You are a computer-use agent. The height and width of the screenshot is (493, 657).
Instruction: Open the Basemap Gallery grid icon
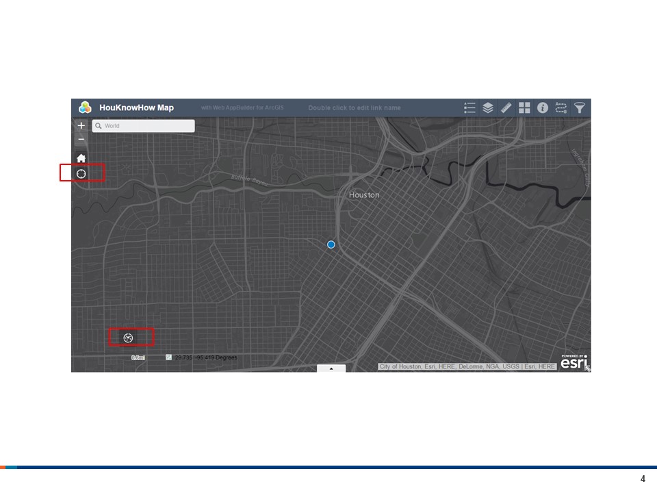524,108
